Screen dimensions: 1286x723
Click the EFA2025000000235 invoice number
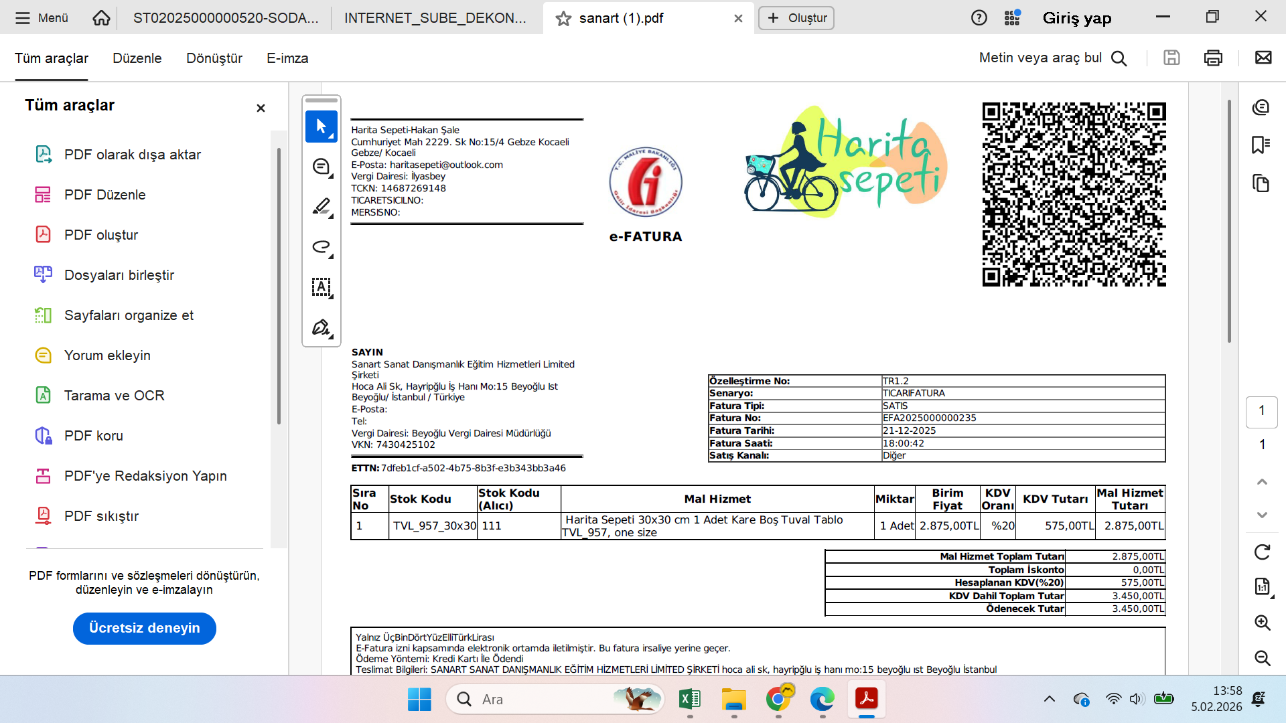tap(929, 418)
